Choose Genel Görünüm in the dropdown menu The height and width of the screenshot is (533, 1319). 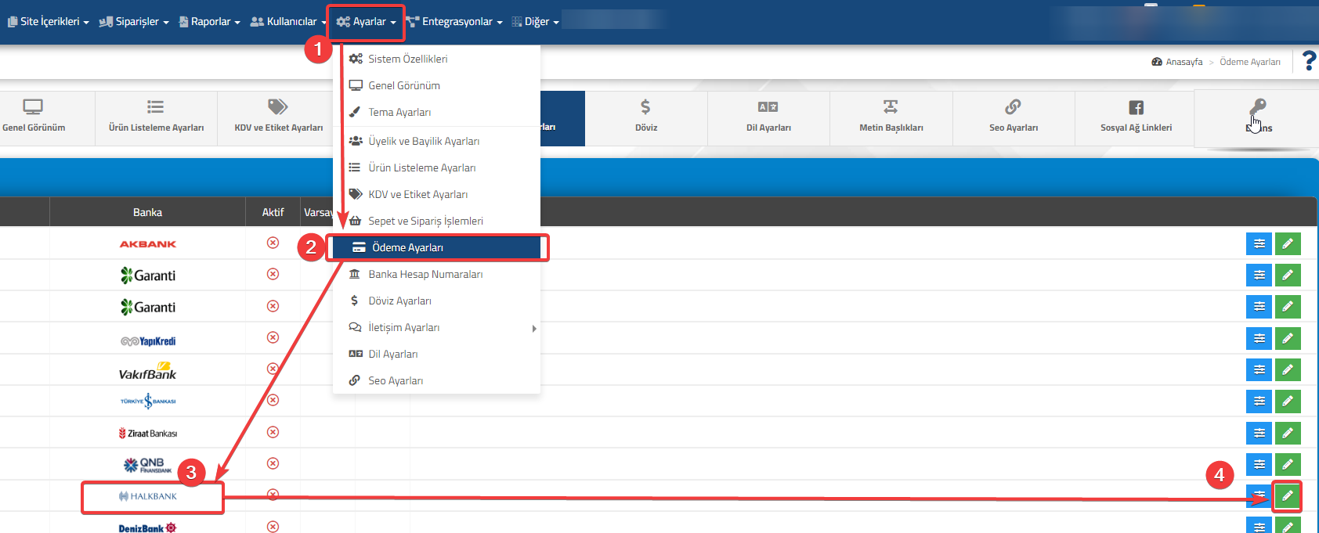click(436, 85)
